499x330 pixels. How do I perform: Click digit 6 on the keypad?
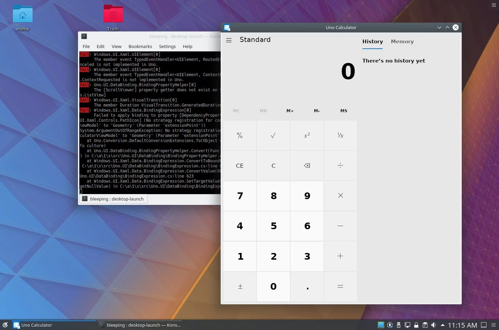[x=307, y=226]
